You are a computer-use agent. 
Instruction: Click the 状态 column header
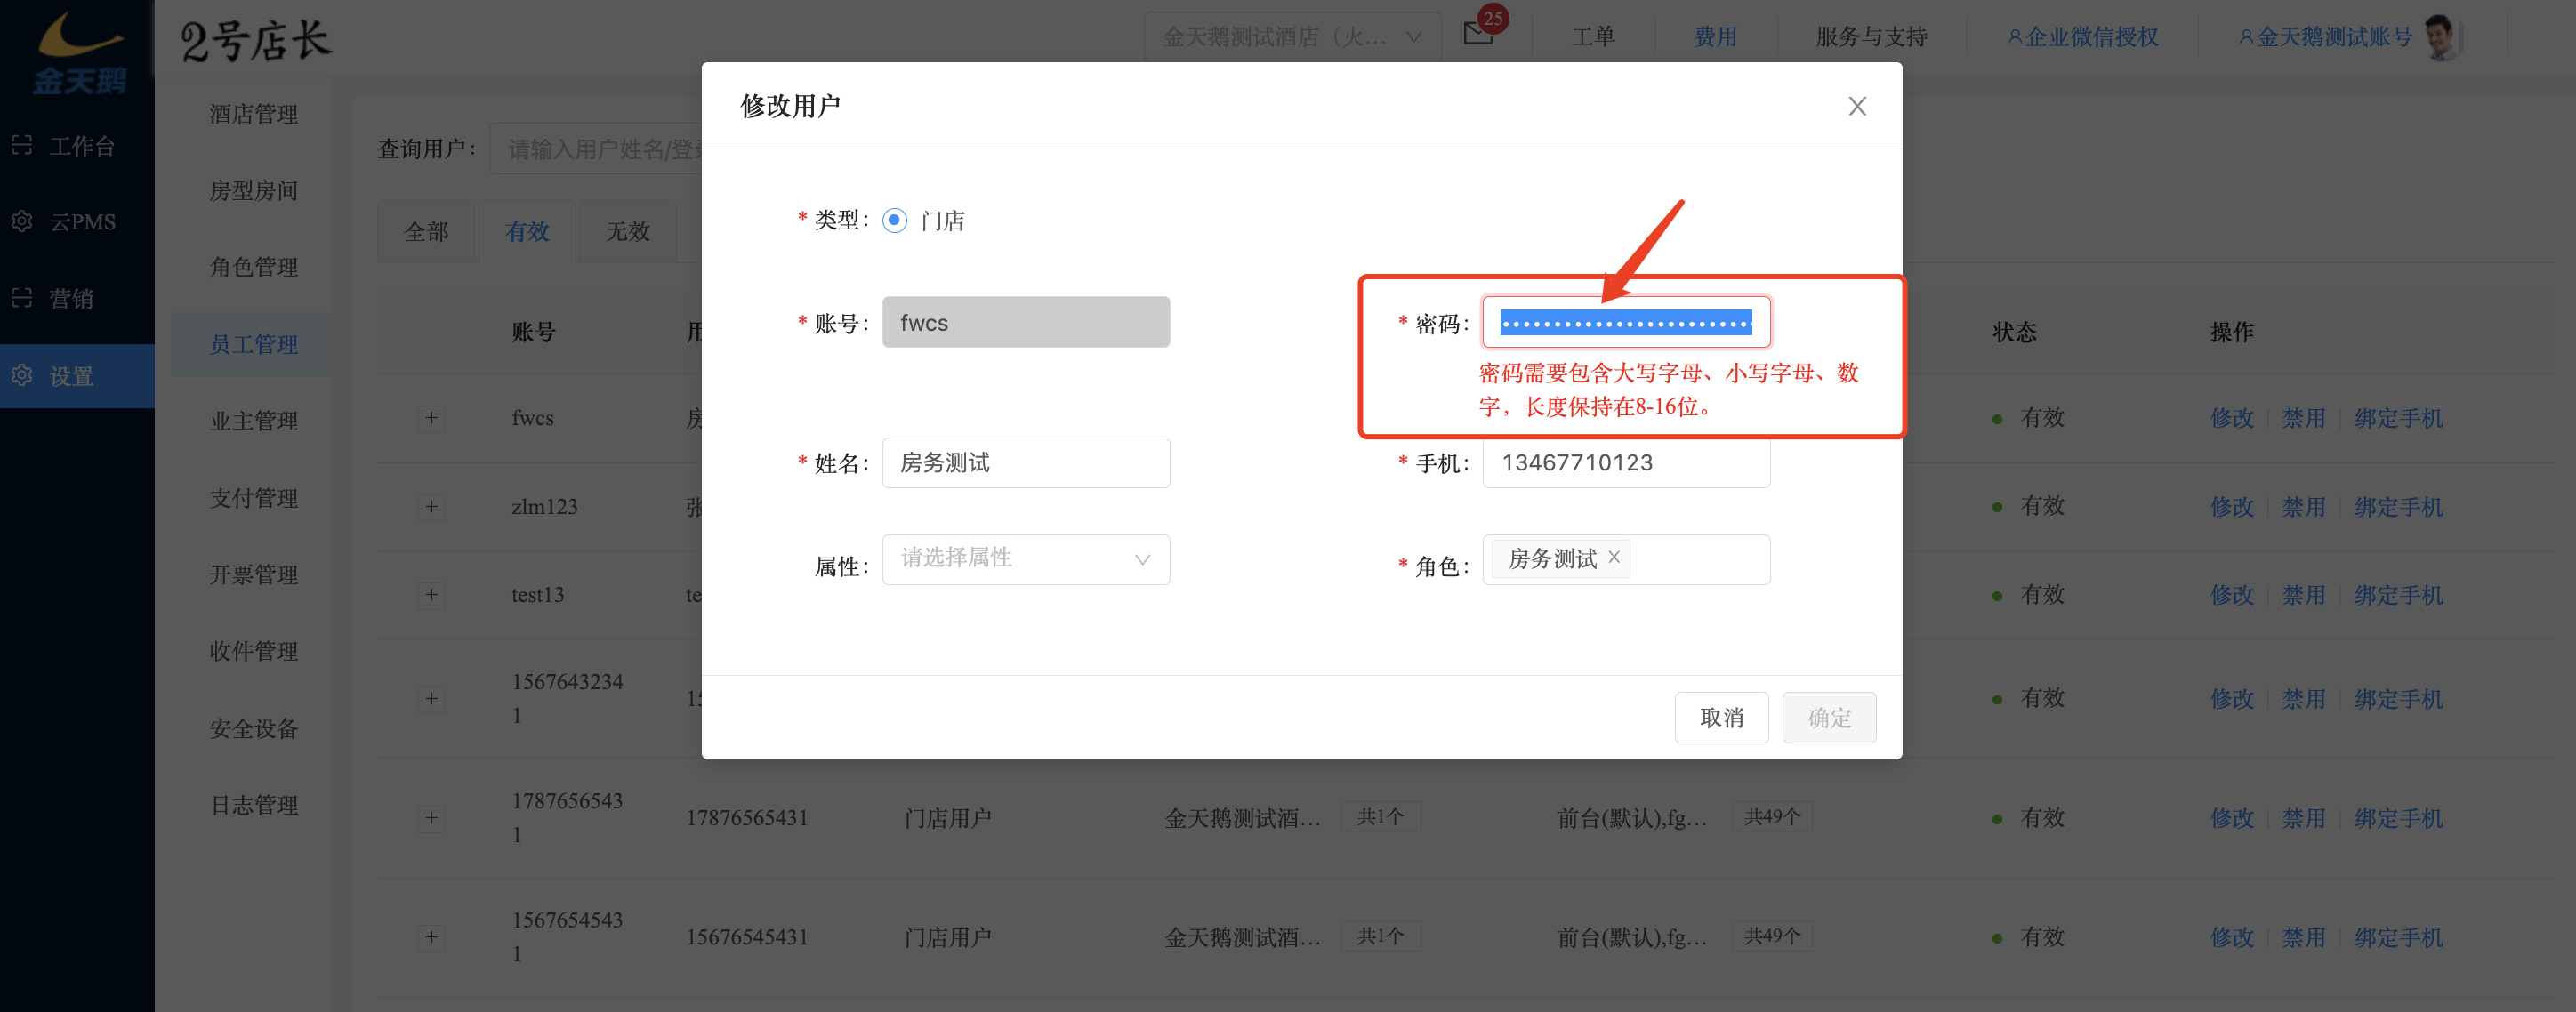[2014, 332]
